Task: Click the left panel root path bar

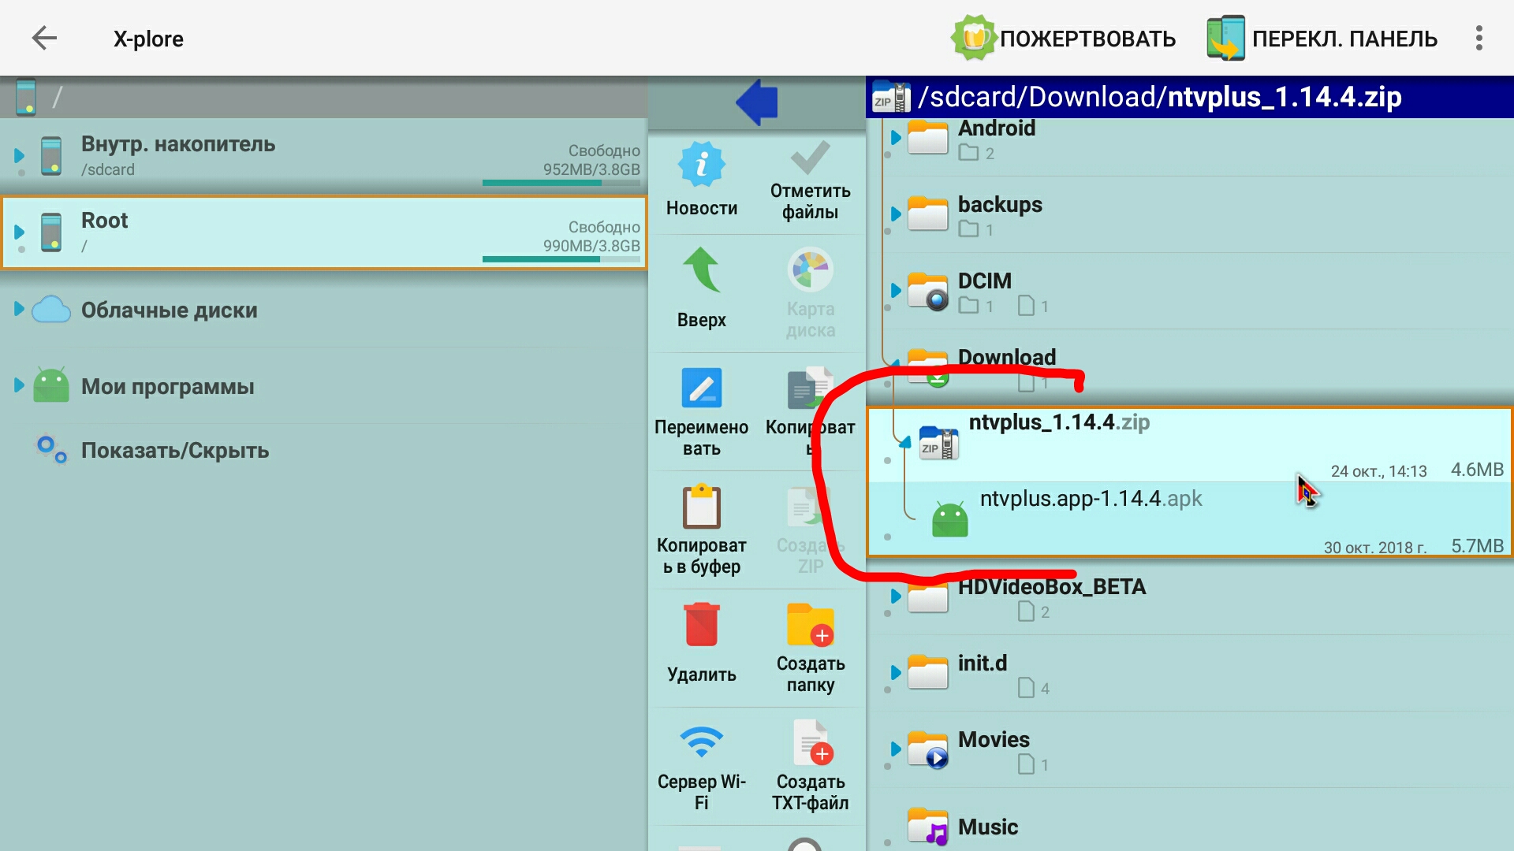Action: pyautogui.click(x=323, y=98)
